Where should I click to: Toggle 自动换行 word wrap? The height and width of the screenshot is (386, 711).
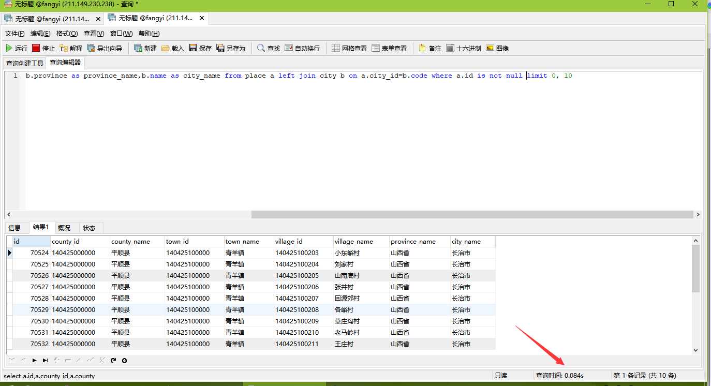(302, 48)
